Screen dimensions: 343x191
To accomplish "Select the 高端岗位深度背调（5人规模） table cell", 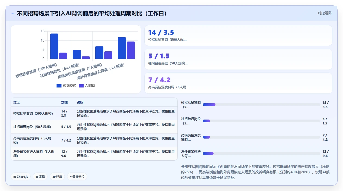I will (x=35, y=140).
